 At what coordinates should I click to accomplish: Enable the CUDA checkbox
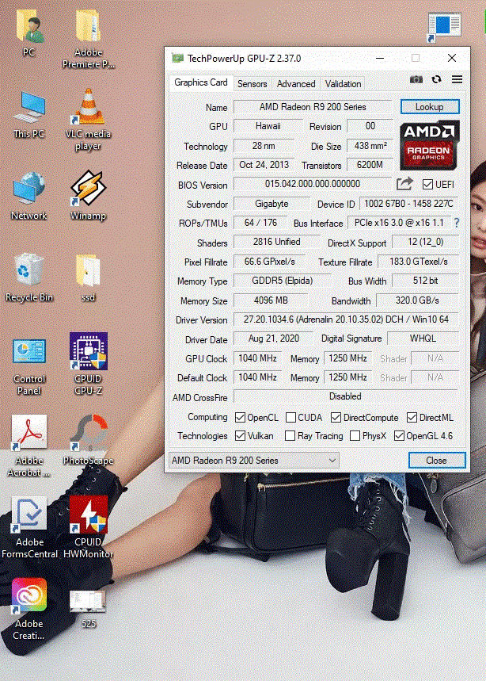click(x=290, y=418)
